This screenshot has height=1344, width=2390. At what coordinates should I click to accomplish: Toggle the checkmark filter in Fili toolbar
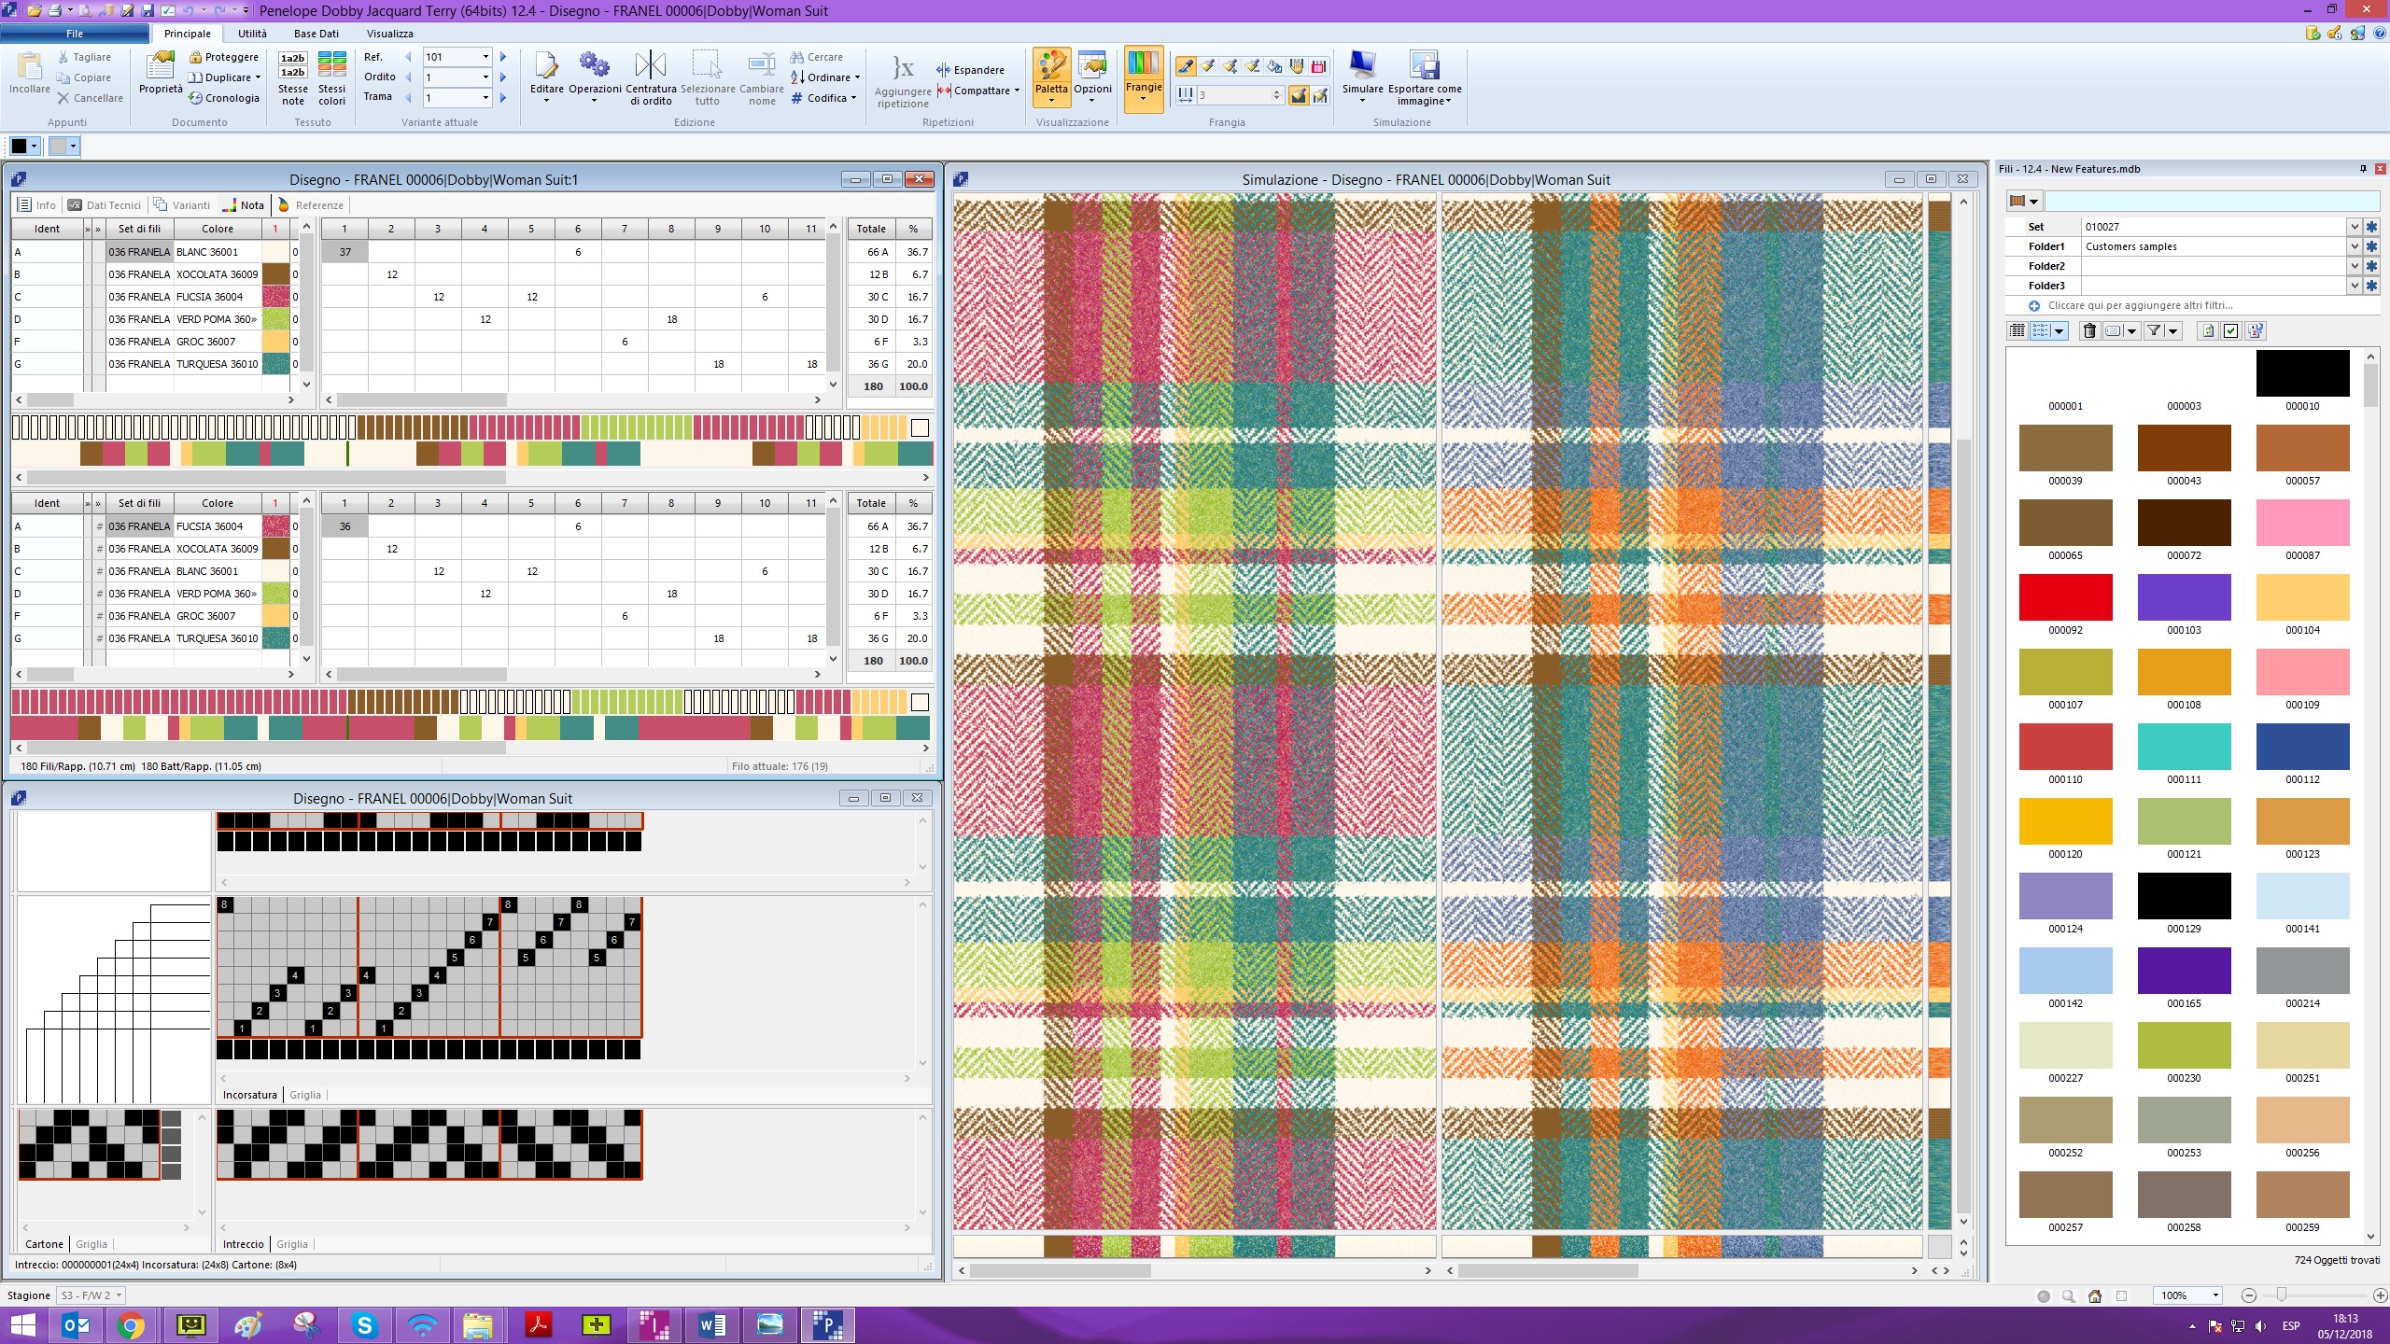[x=2230, y=330]
